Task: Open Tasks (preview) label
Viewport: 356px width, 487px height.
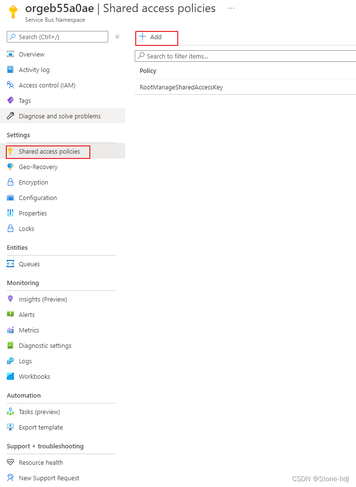Action: pos(40,412)
